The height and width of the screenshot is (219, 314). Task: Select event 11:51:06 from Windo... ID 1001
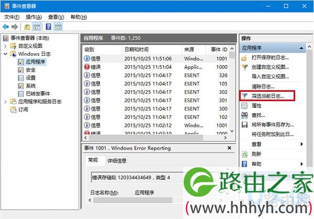click(156, 58)
